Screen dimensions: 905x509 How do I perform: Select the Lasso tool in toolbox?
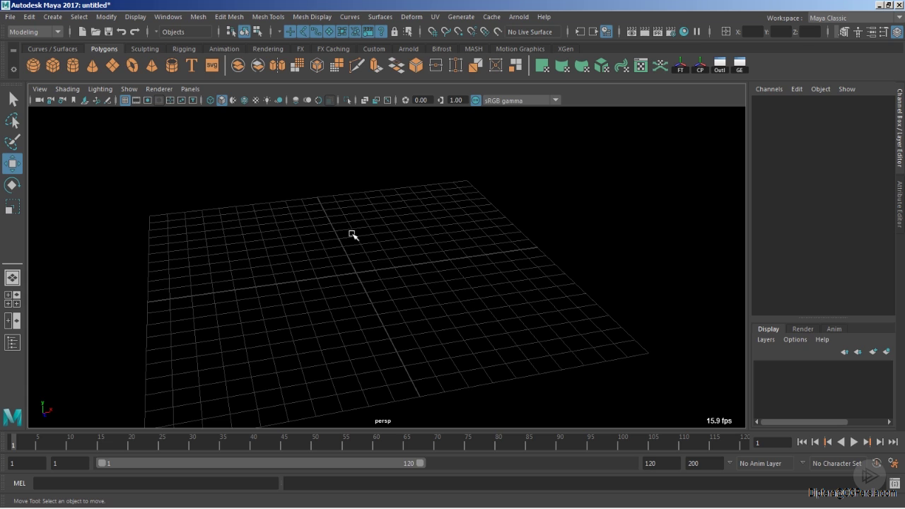click(13, 121)
